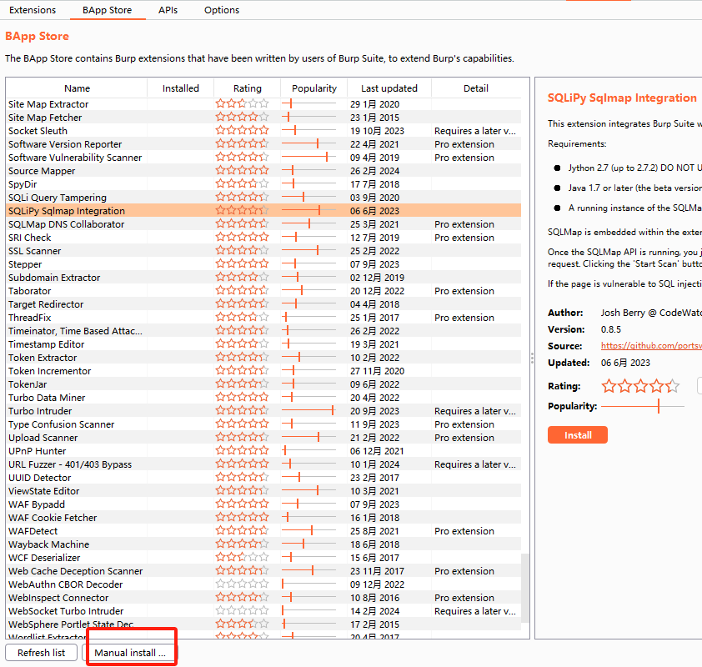This screenshot has height=667, width=702.
Task: Sort by Popularity column header
Action: coord(313,88)
